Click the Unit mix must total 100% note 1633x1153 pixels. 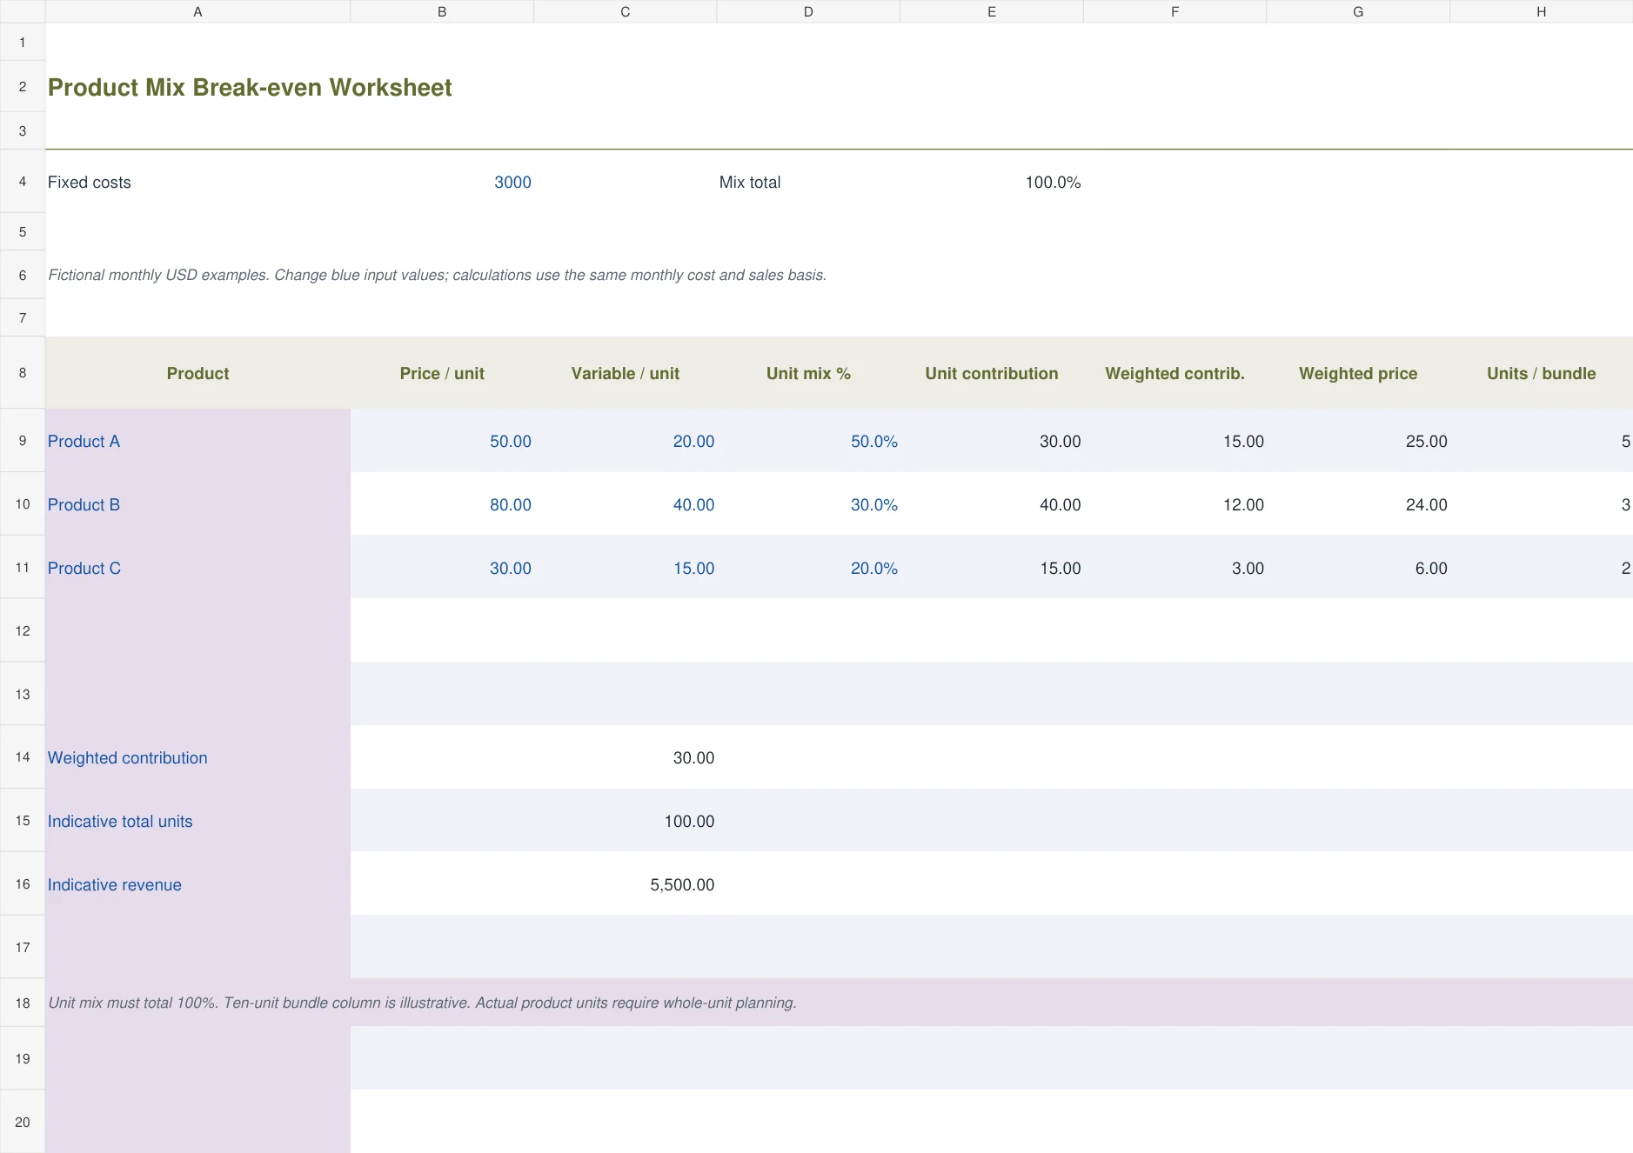(x=422, y=1003)
